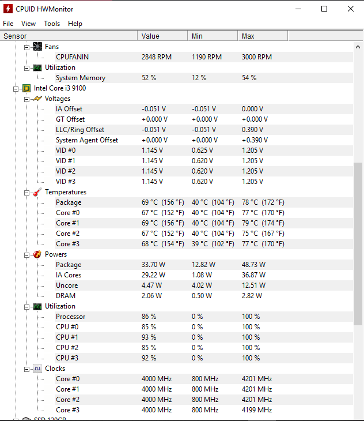Select the CPU #1 row

click(x=204, y=337)
